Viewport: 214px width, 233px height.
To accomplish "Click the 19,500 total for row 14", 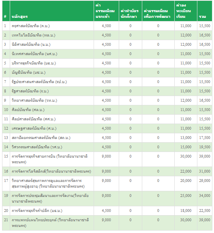I will [205, 147].
